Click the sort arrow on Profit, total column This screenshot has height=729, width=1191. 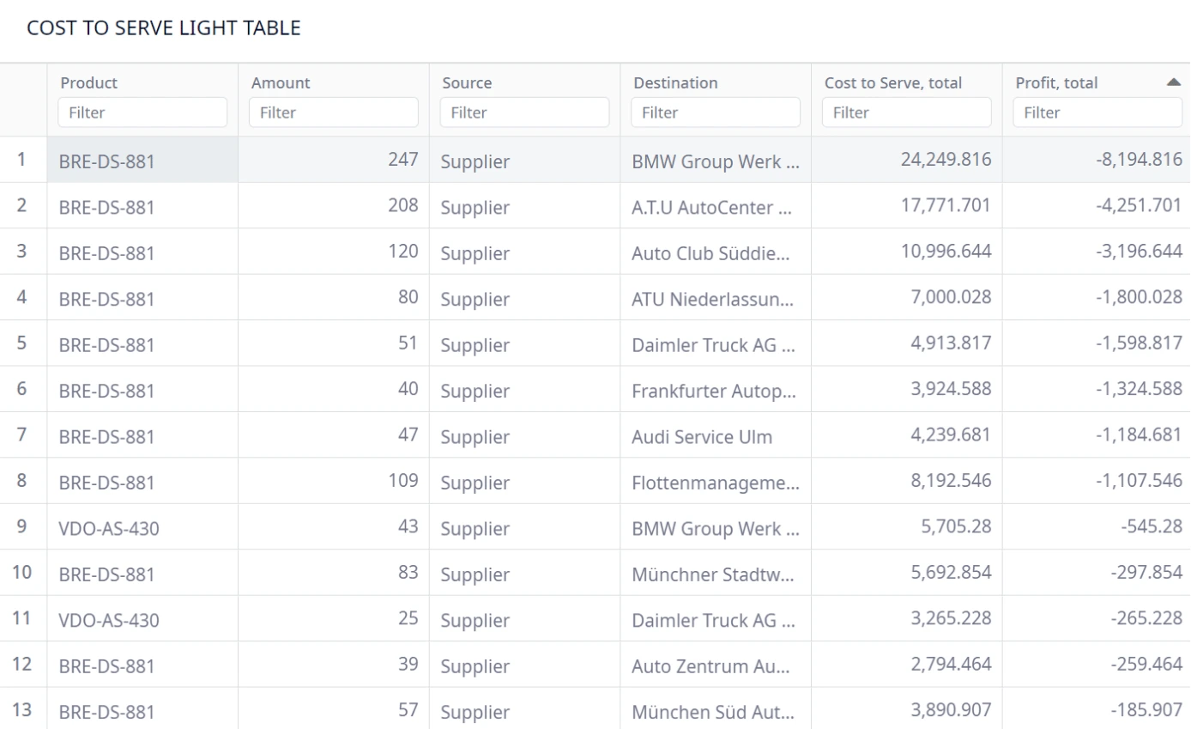1174,82
